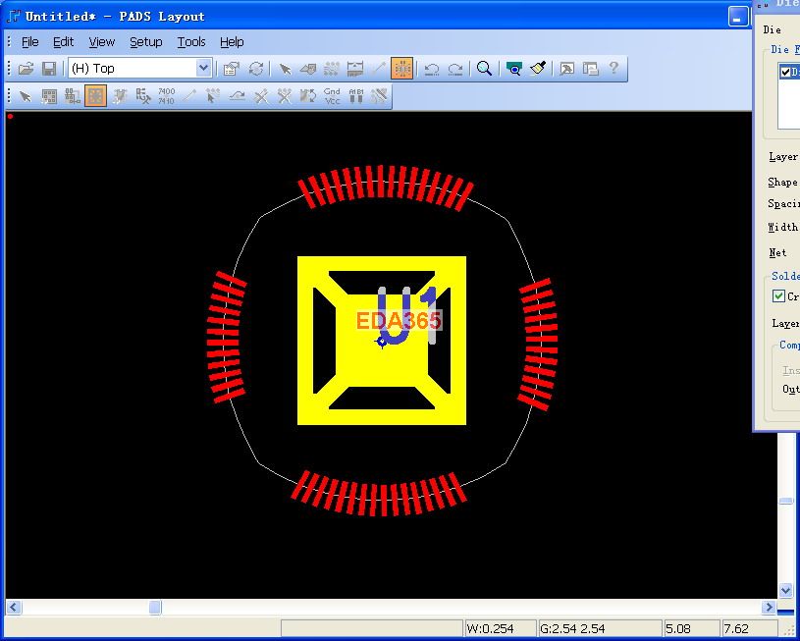The width and height of the screenshot is (800, 641).
Task: Open the Output Window icon
Action: pyautogui.click(x=566, y=69)
